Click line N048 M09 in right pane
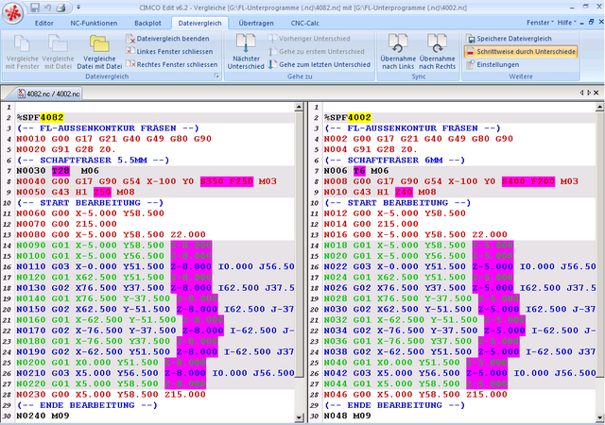This screenshot has height=425, width=605. 347,416
